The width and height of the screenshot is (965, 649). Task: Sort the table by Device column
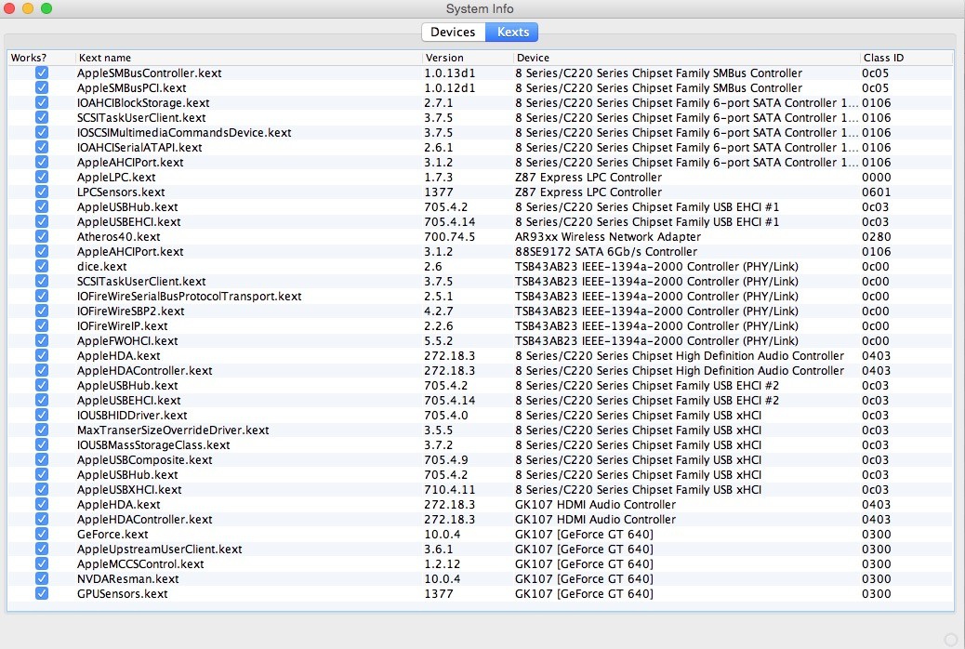coord(686,58)
